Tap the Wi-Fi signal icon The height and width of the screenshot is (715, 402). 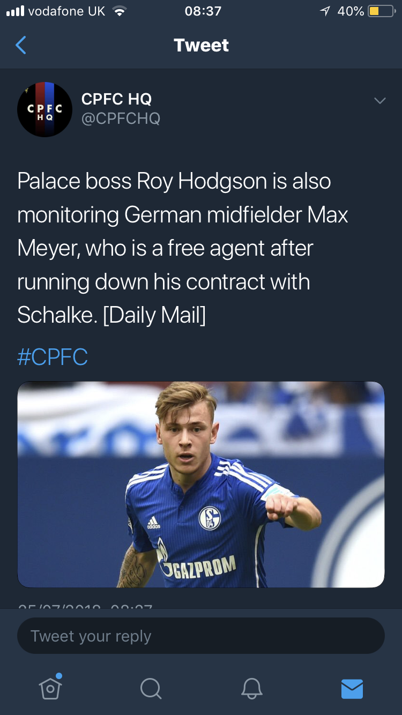120,11
